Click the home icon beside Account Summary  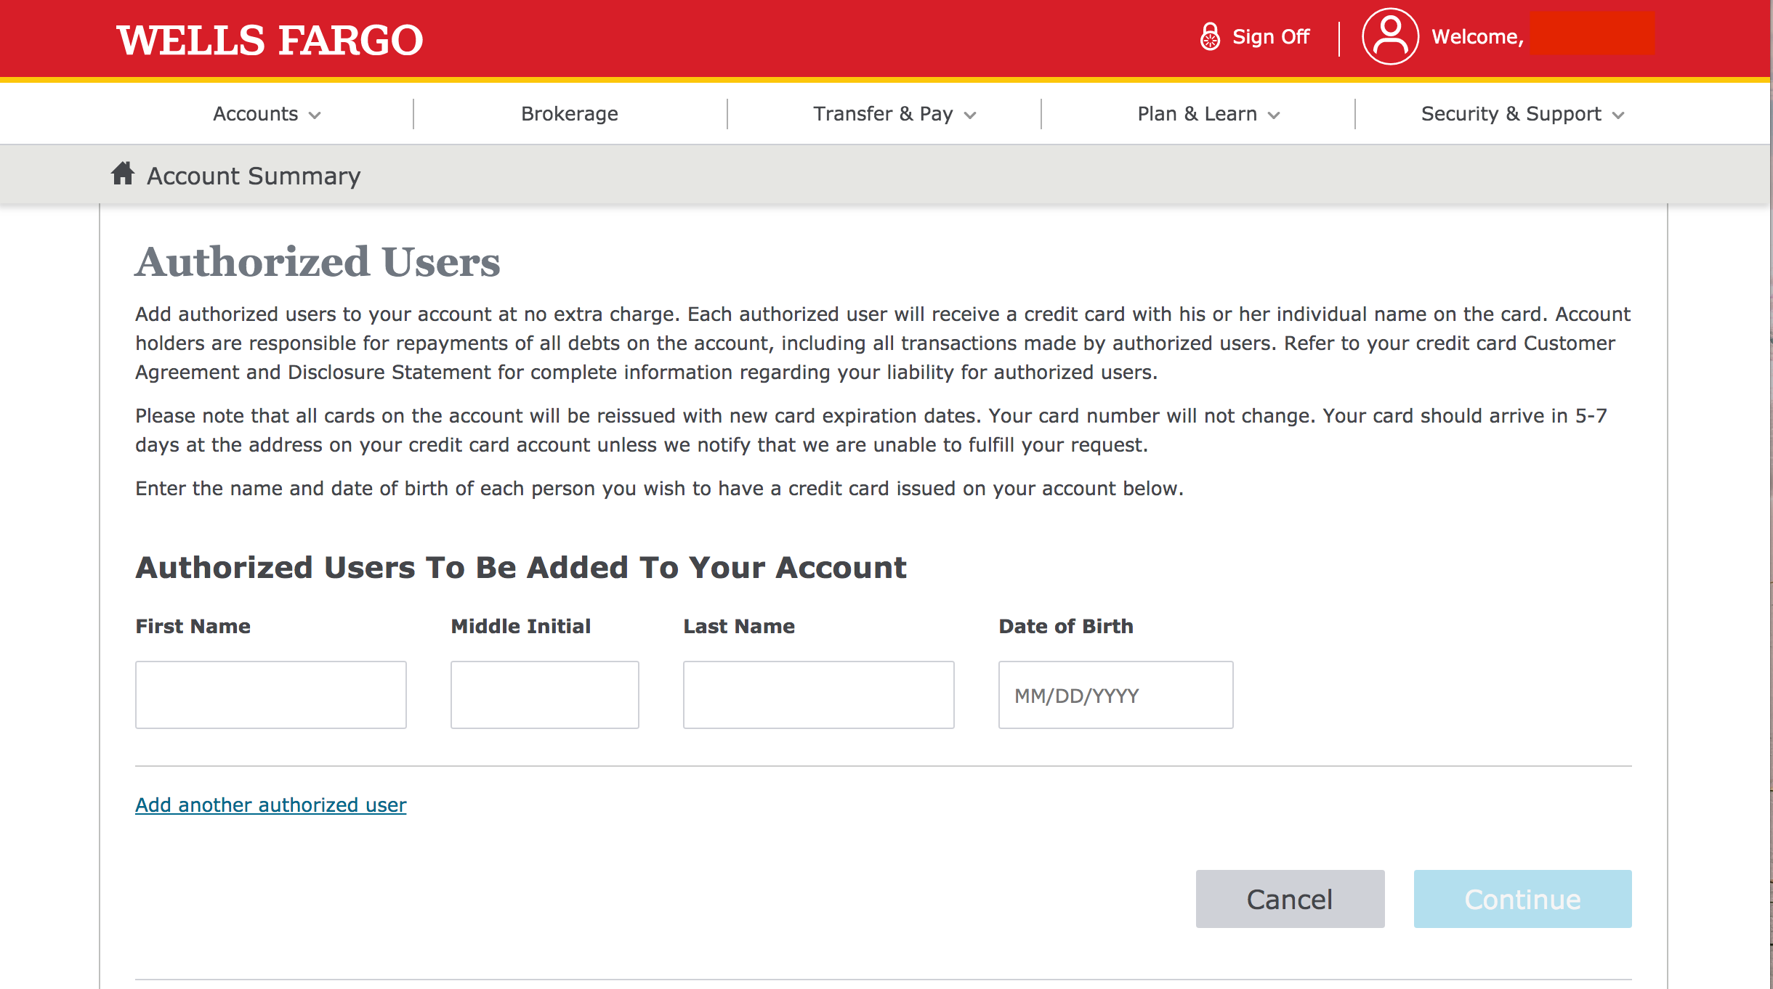coord(123,174)
